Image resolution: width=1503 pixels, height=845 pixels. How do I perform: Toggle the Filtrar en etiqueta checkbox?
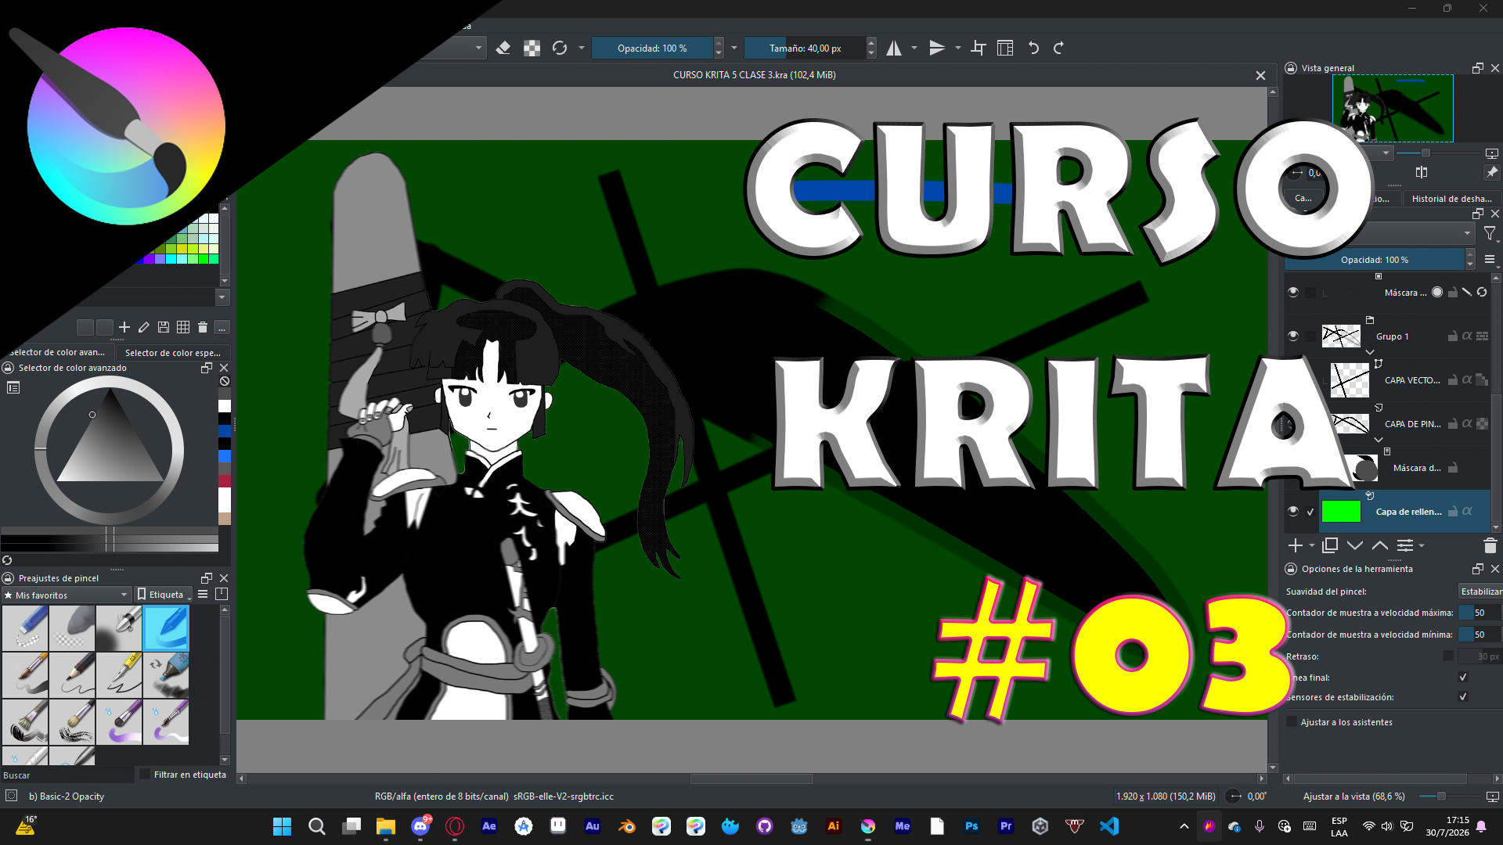(x=145, y=775)
